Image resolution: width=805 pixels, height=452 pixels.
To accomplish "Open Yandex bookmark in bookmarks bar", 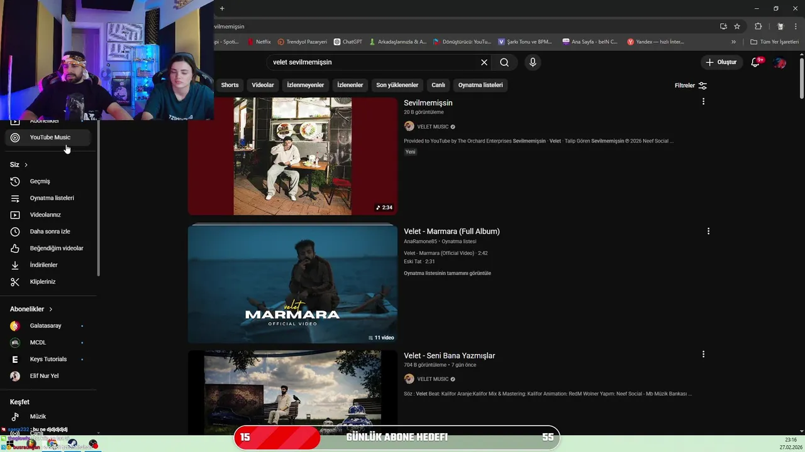I will click(656, 41).
